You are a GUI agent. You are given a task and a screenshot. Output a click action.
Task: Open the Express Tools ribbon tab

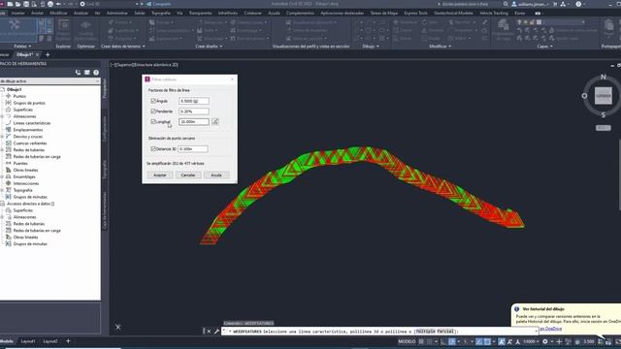[415, 13]
